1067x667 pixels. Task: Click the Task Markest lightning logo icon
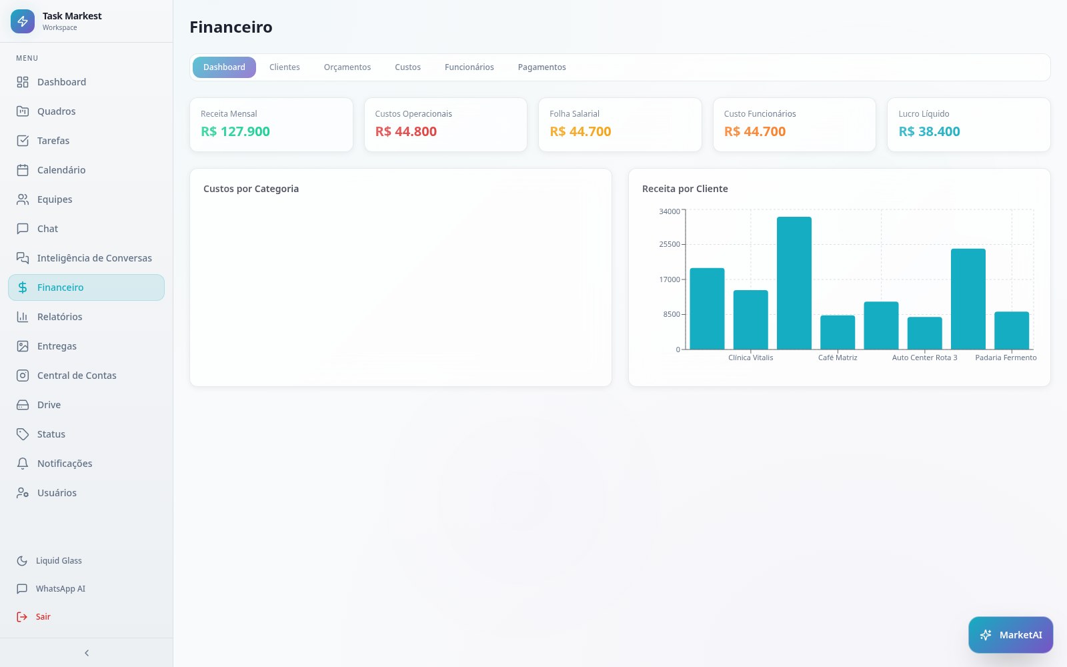coord(23,21)
